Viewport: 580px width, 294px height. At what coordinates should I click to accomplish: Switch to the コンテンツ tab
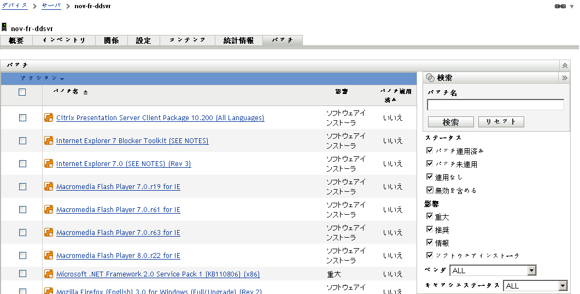tap(188, 40)
